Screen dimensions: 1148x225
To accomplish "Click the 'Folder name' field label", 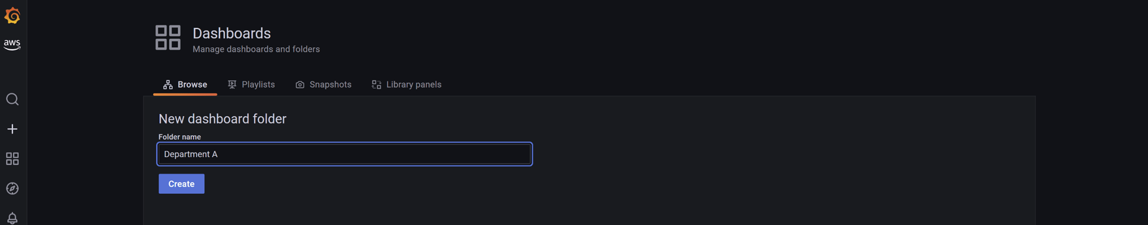I will pyautogui.click(x=179, y=137).
